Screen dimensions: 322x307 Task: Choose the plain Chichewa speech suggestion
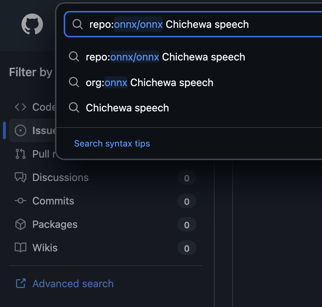[x=127, y=108]
